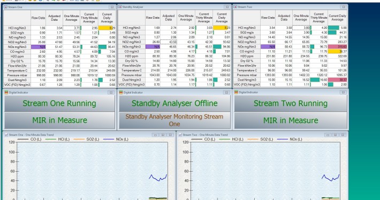Screen dimensions: 380x200
Task: Click Standby Analyser Monitoring Stream One indicator
Action: pos(174,121)
